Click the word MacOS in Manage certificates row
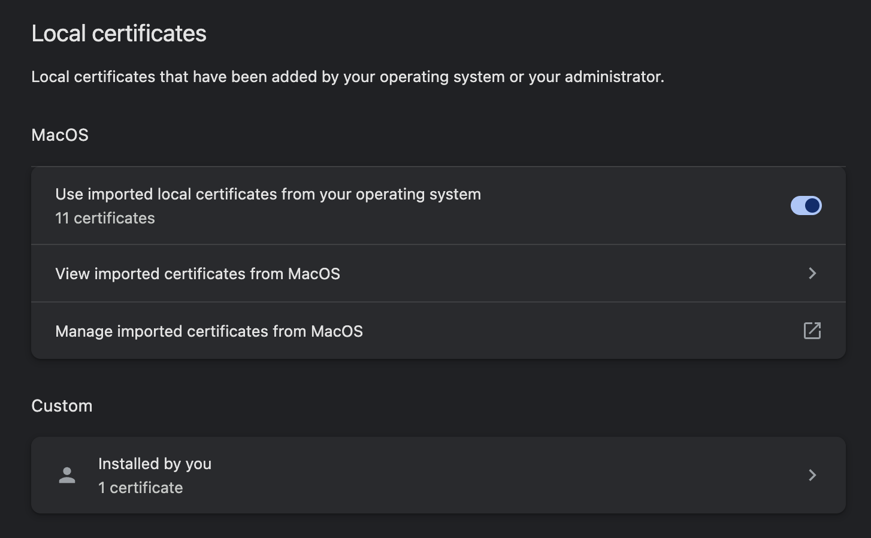 pos(337,331)
